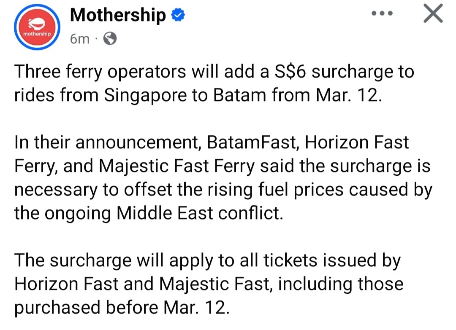This screenshot has width=456, height=330.
Task: Open the three-dot post options menu
Action: 382,13
